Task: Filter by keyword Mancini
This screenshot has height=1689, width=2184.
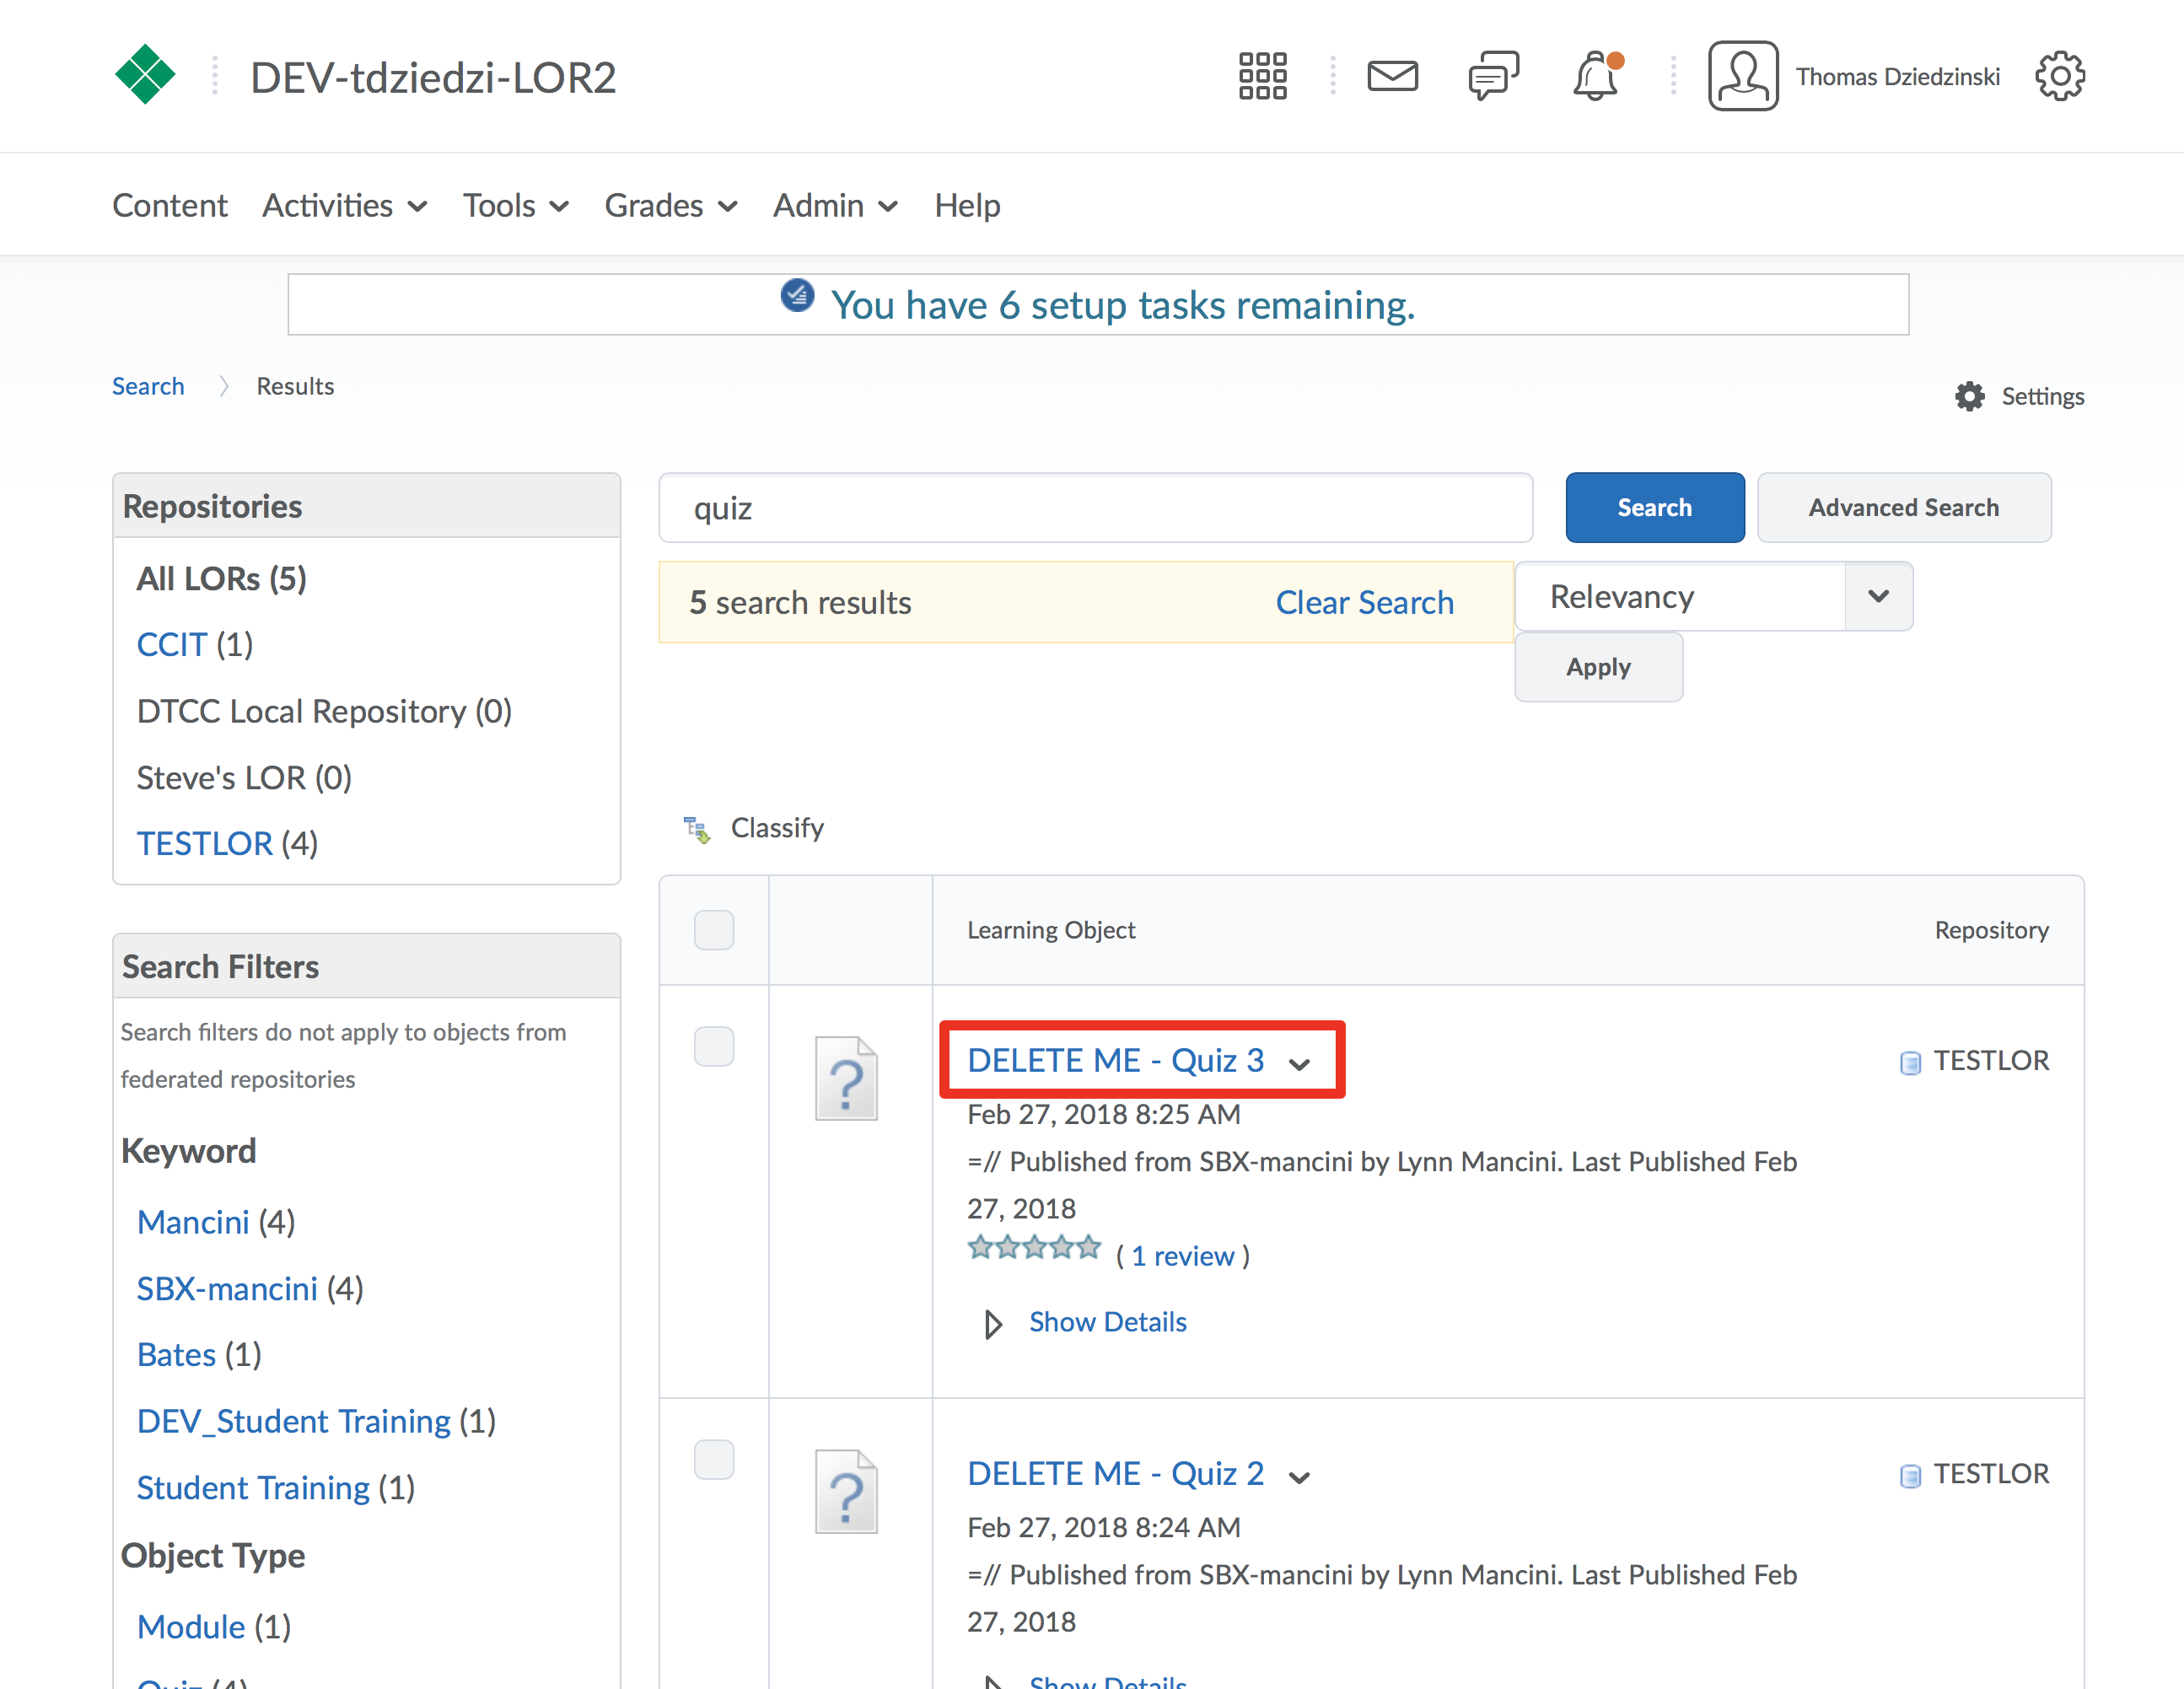Action: pos(193,1222)
